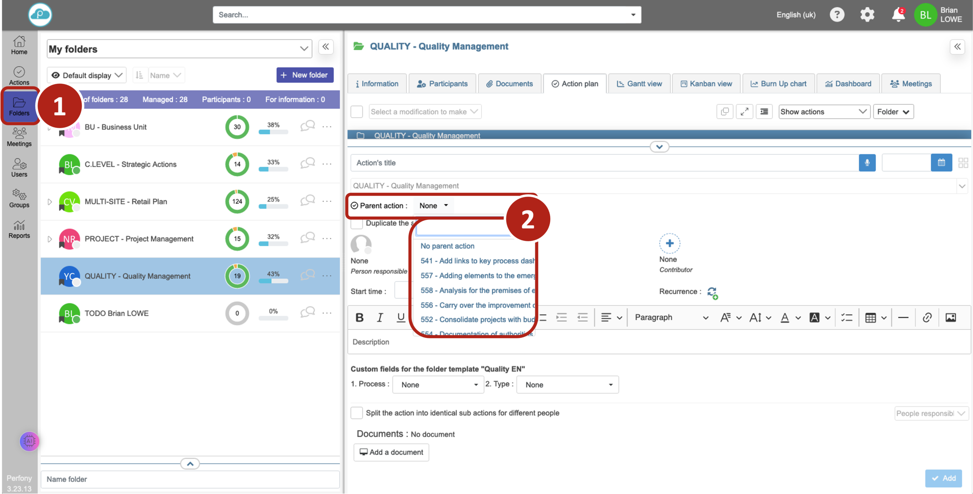Viewport: 973px width, 494px height.
Task: Add contributor with plus icon
Action: pyautogui.click(x=669, y=244)
